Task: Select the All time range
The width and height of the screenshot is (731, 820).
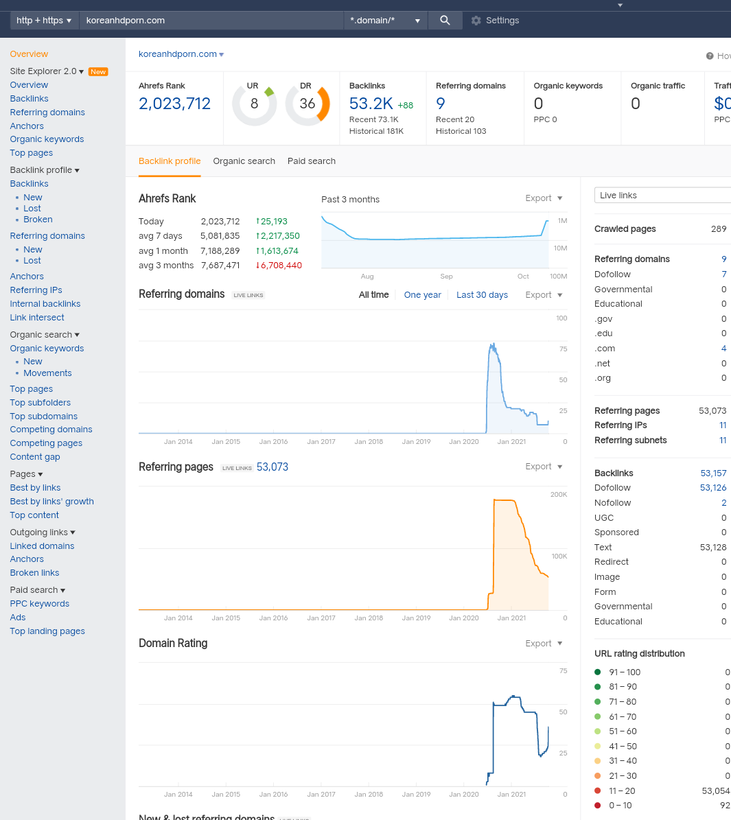Action: click(373, 295)
